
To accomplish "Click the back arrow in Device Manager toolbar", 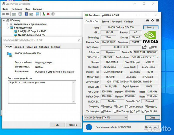I will pos(3,14).
